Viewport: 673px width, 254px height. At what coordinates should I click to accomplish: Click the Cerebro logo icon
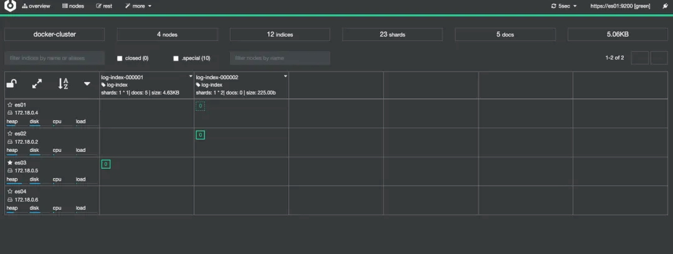[10, 6]
